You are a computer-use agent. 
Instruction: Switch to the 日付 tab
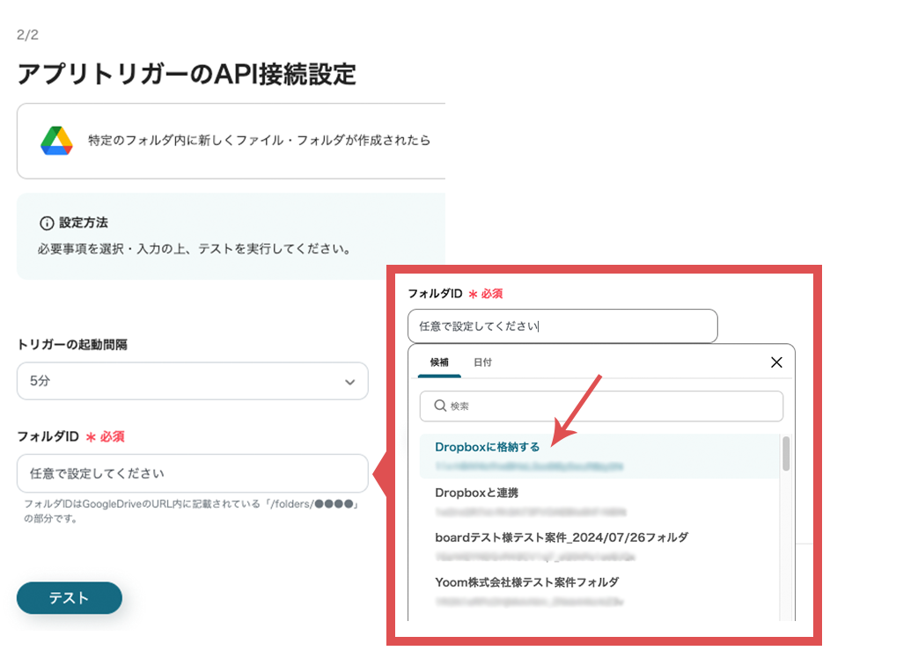[482, 362]
